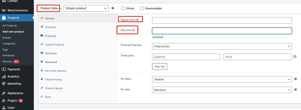Click the Regular price input field
This screenshot has height=110, width=301.
tap(222, 20)
